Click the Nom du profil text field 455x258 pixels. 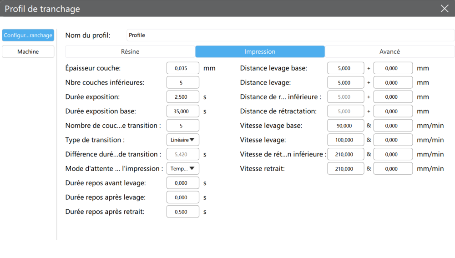pos(290,35)
